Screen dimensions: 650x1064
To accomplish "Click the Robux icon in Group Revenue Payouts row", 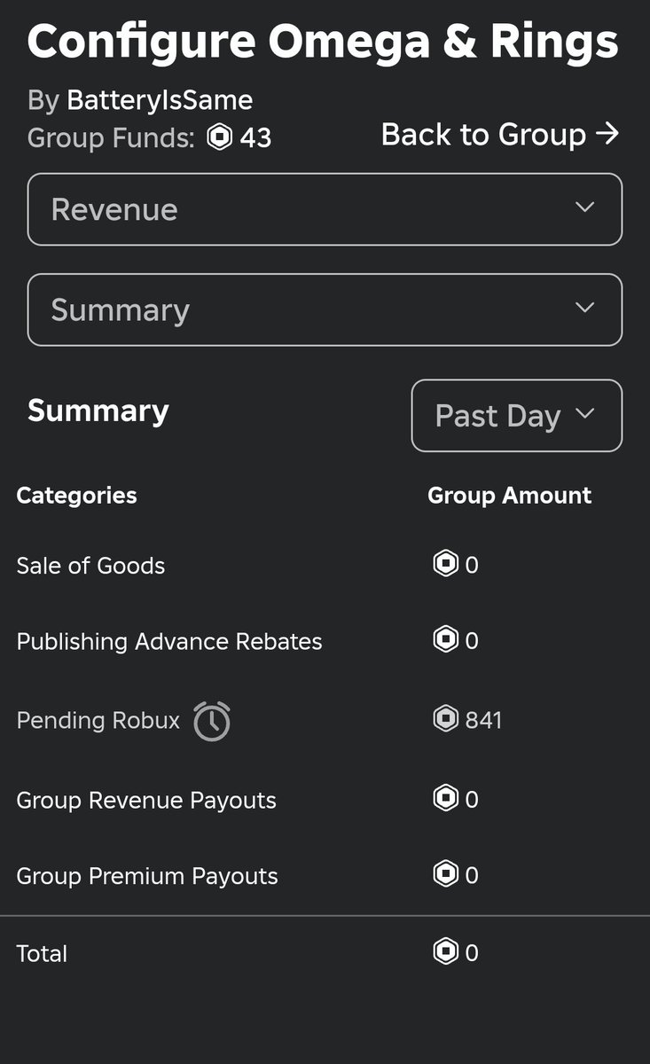I will point(445,799).
